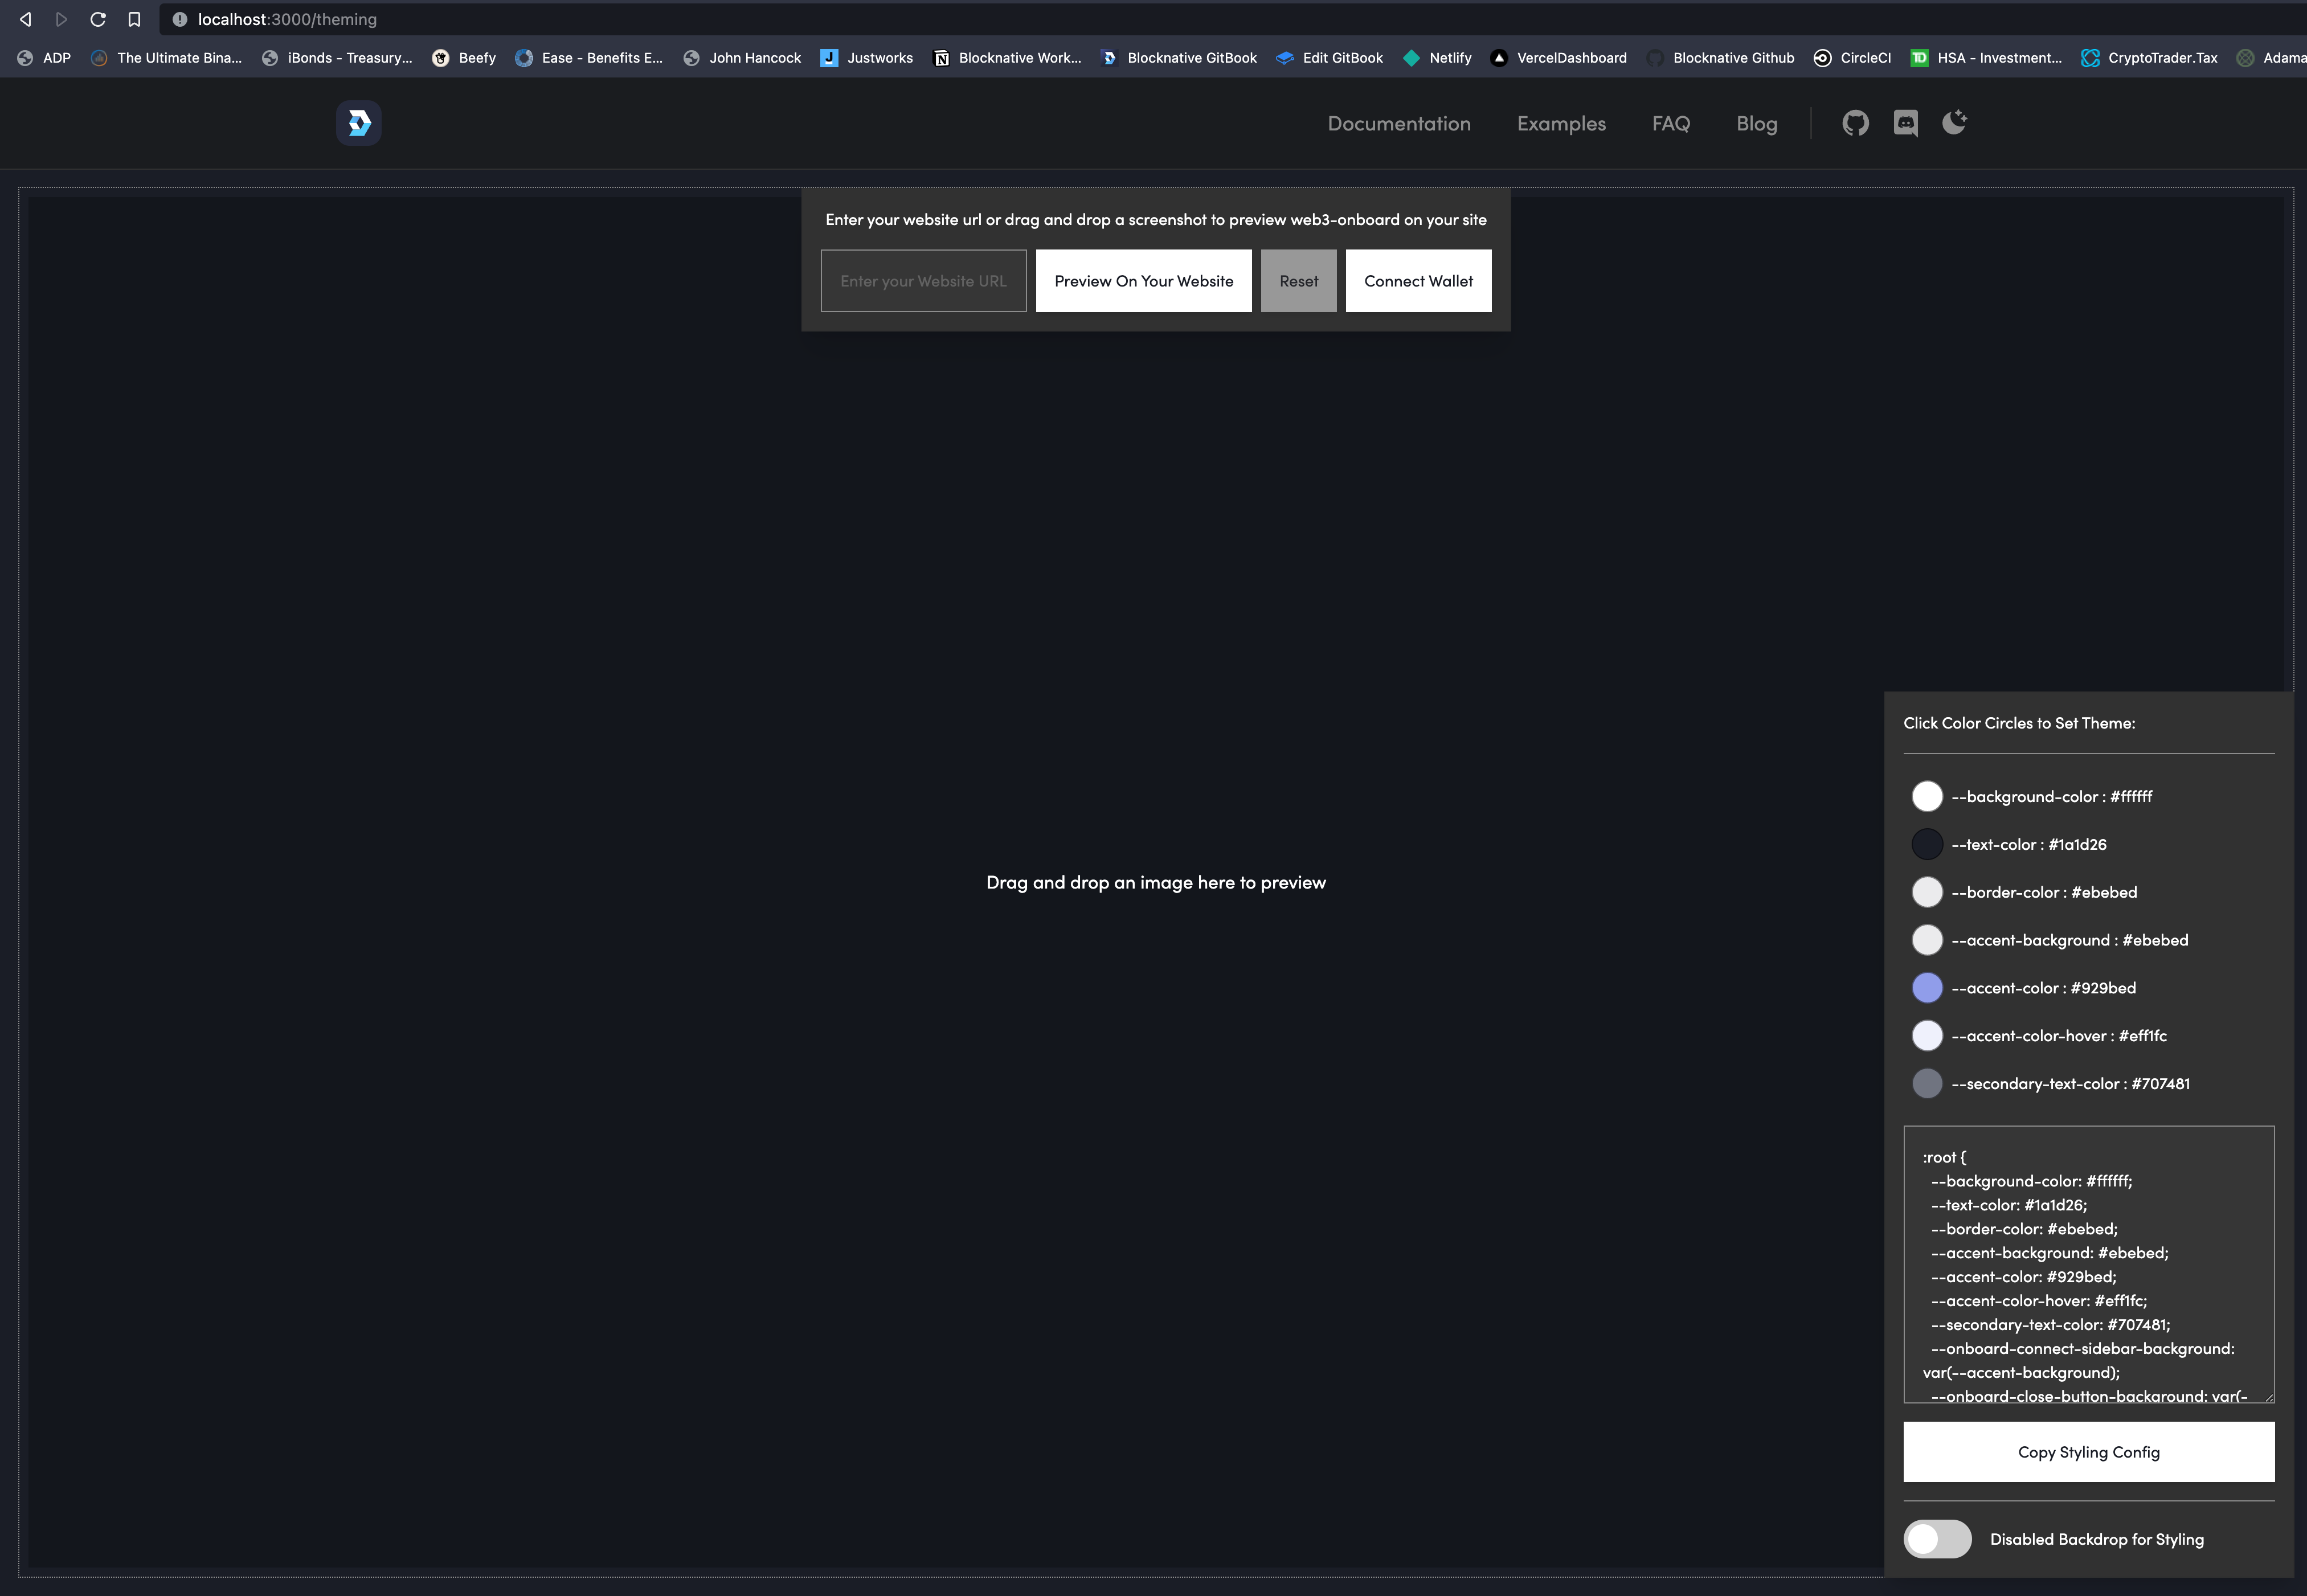Click Copy Styling Config button
2307x1596 pixels.
(2088, 1452)
